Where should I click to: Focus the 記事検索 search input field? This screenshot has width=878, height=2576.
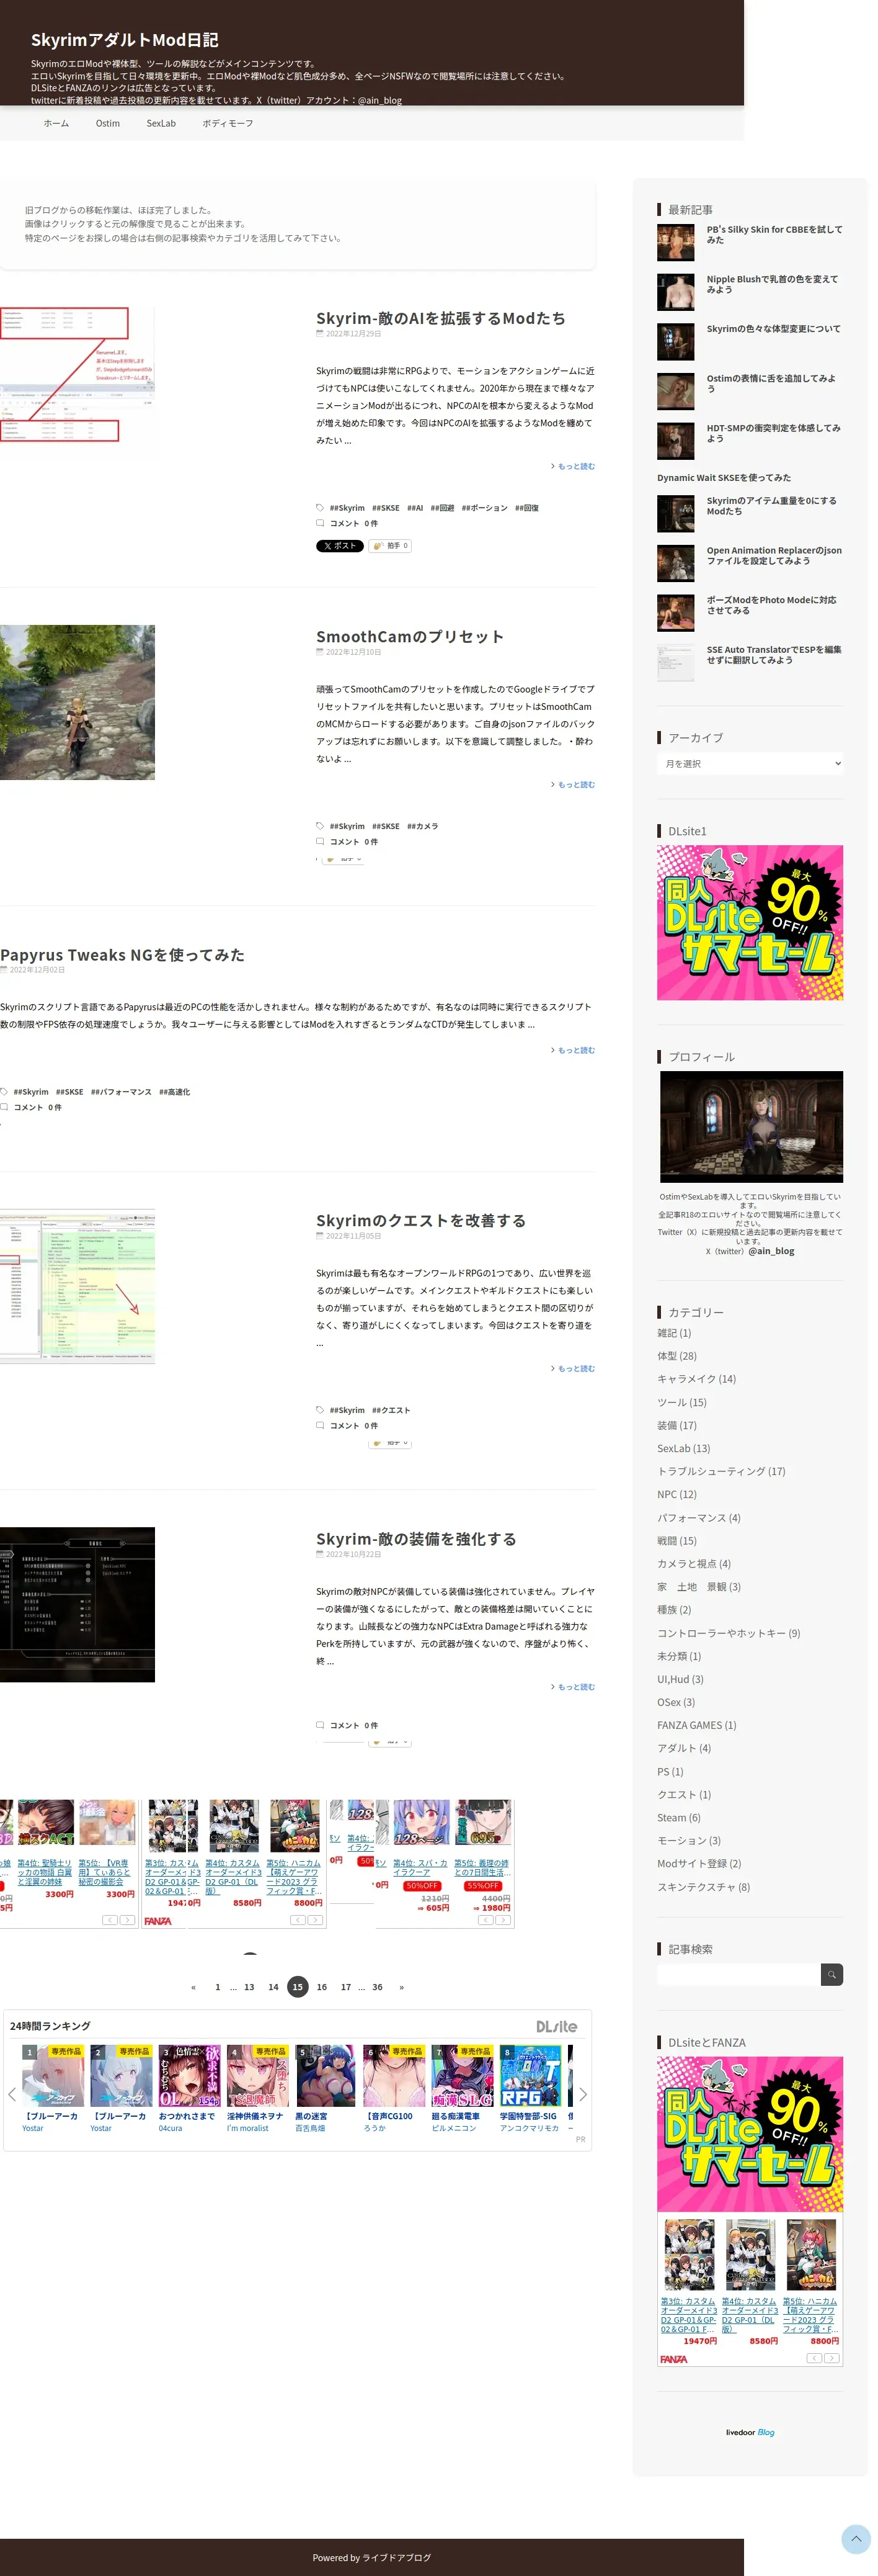tap(738, 1974)
